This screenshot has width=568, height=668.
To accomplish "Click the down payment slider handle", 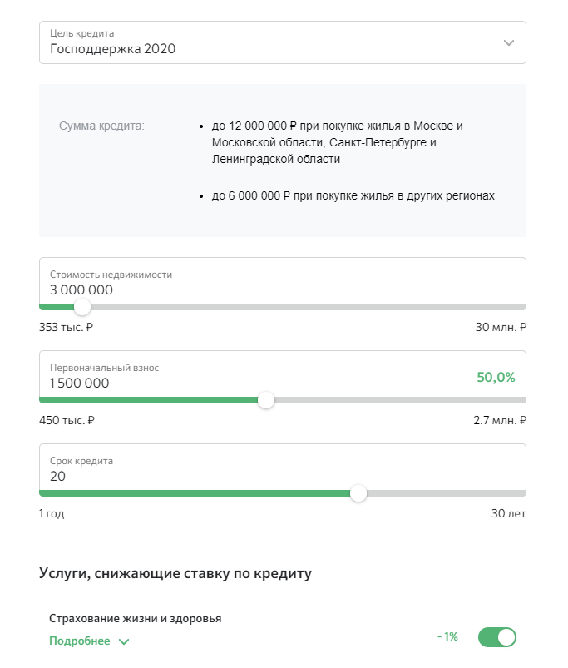I will pos(266,400).
